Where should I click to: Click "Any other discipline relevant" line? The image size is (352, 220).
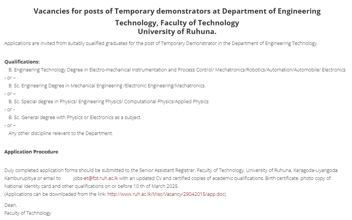tap(61, 133)
